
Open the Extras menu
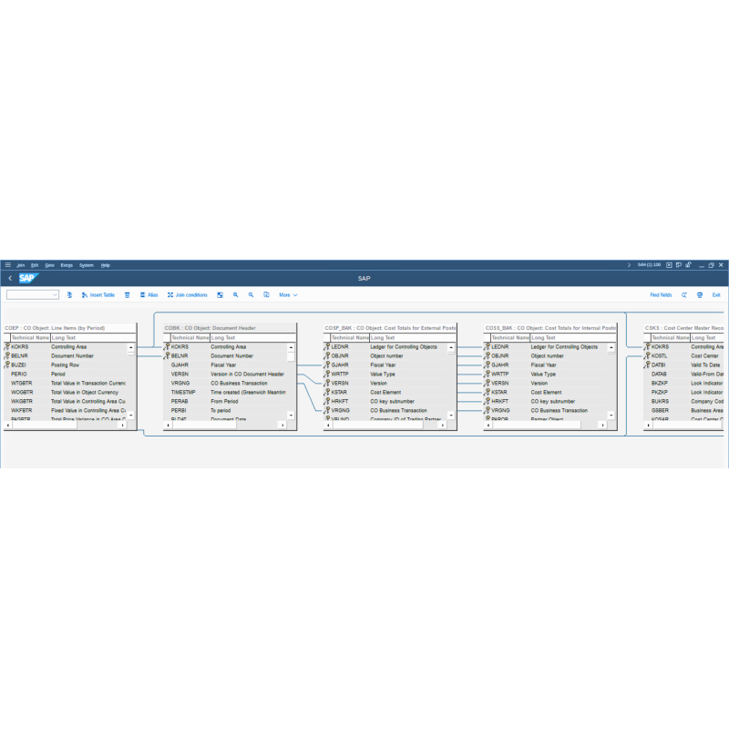click(66, 265)
